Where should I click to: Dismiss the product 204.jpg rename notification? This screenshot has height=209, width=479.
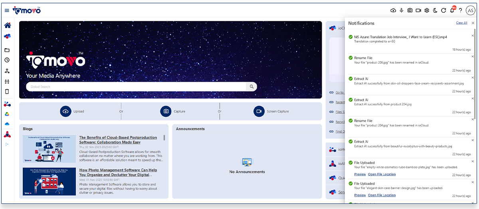(x=473, y=119)
